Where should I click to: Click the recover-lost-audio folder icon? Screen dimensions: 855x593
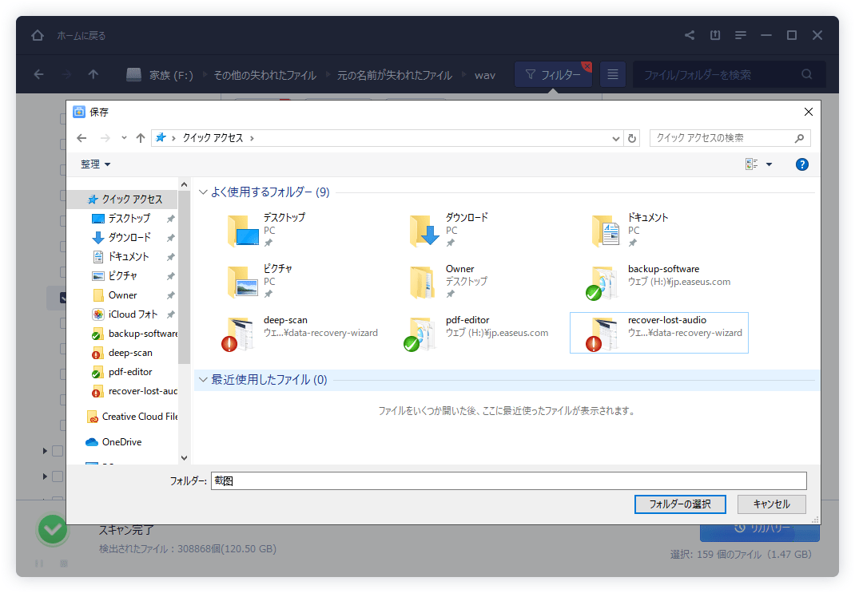click(x=602, y=334)
